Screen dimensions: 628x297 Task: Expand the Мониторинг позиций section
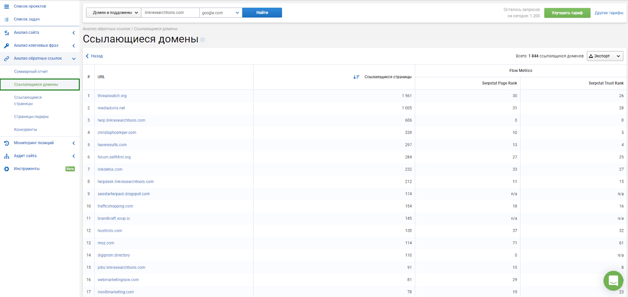click(73, 143)
